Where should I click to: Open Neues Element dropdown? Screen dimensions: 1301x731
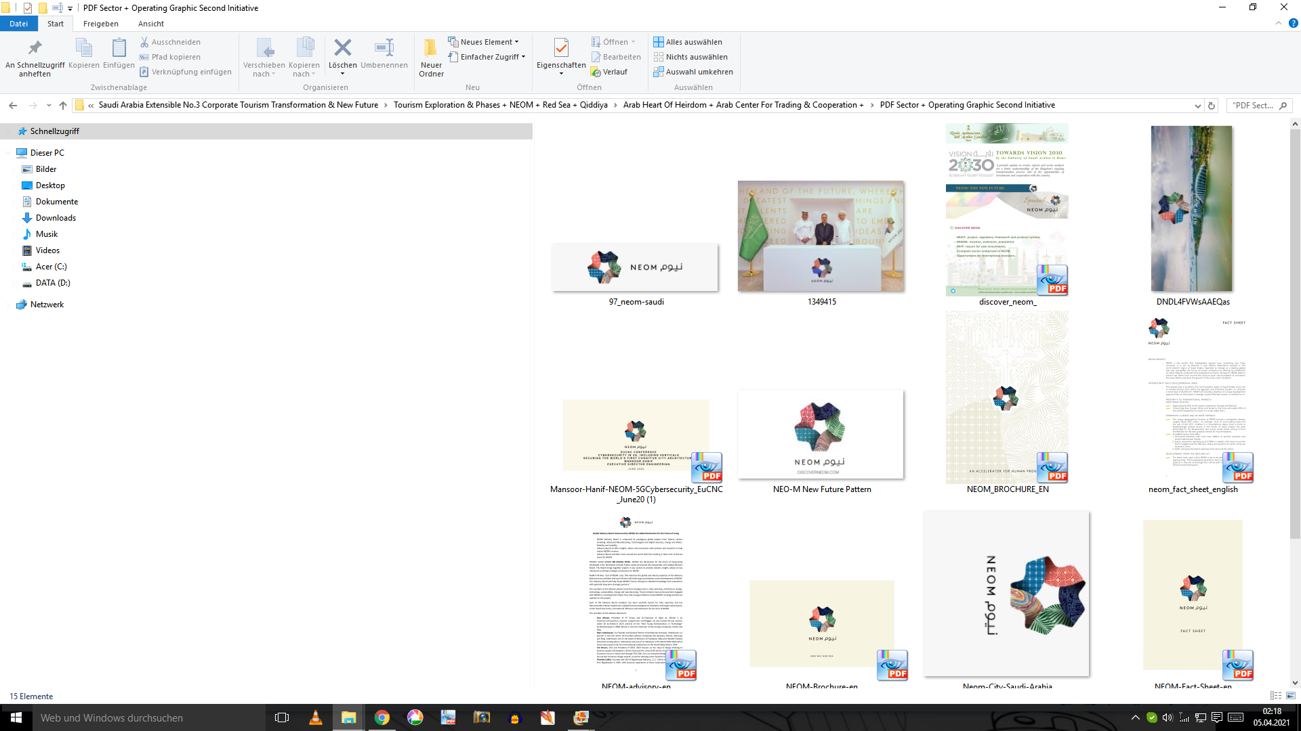tap(483, 42)
